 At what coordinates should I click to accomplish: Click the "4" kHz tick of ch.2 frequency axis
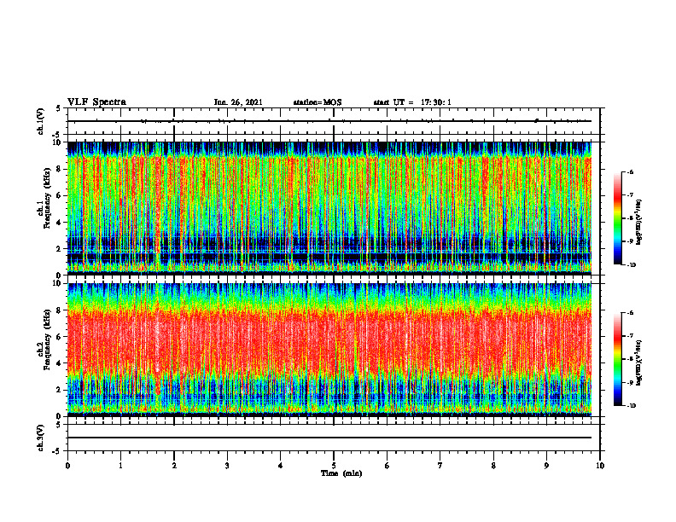(x=60, y=363)
